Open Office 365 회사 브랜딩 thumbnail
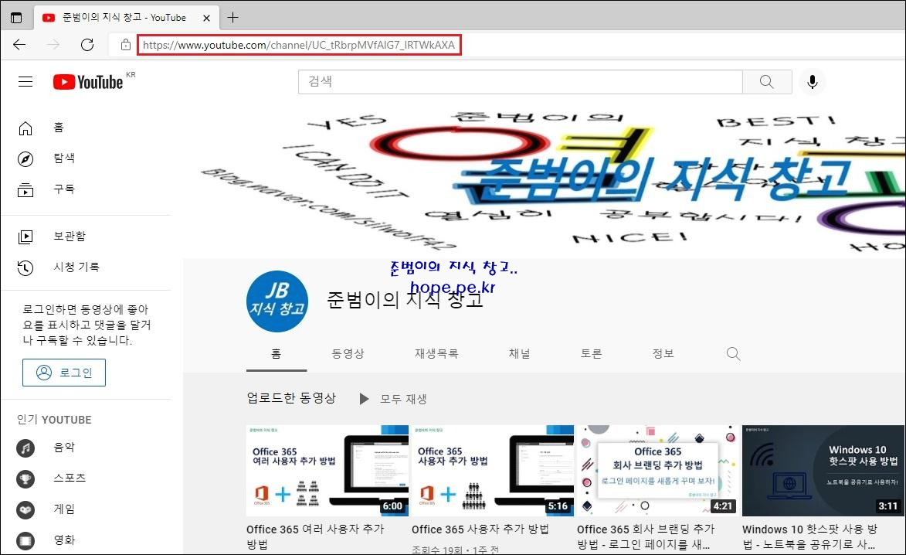 [657, 471]
